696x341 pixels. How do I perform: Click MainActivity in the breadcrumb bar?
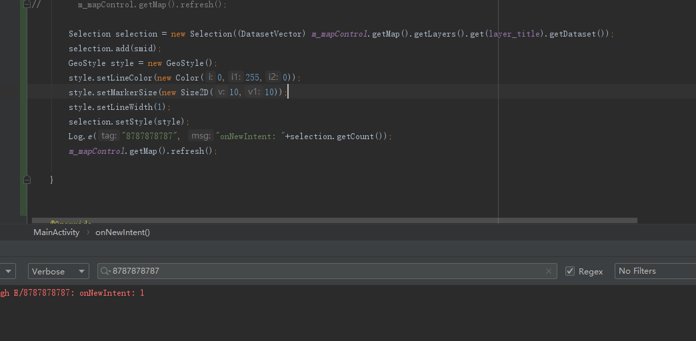click(x=57, y=232)
